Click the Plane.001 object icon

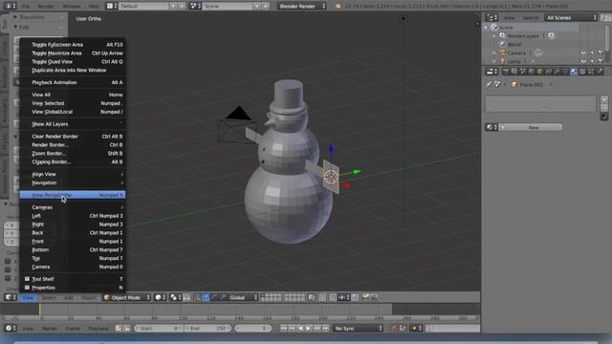pos(514,84)
